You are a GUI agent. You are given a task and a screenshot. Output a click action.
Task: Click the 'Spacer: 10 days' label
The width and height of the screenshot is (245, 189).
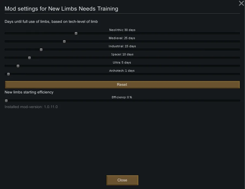[122, 54]
